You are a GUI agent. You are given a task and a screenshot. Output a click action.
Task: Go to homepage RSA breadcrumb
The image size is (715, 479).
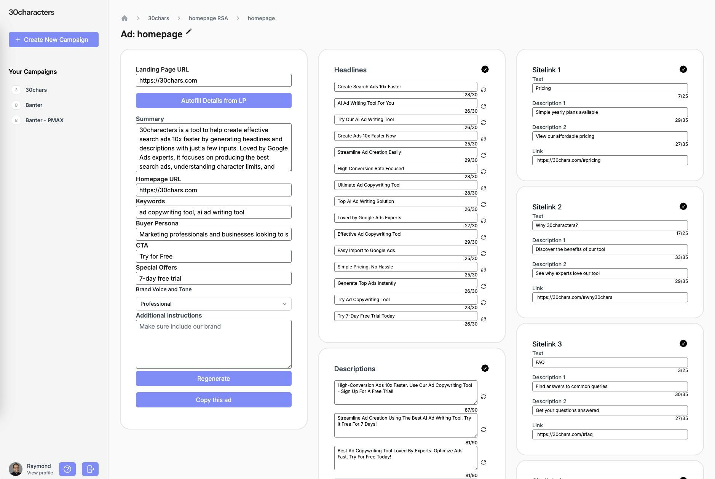208,18
